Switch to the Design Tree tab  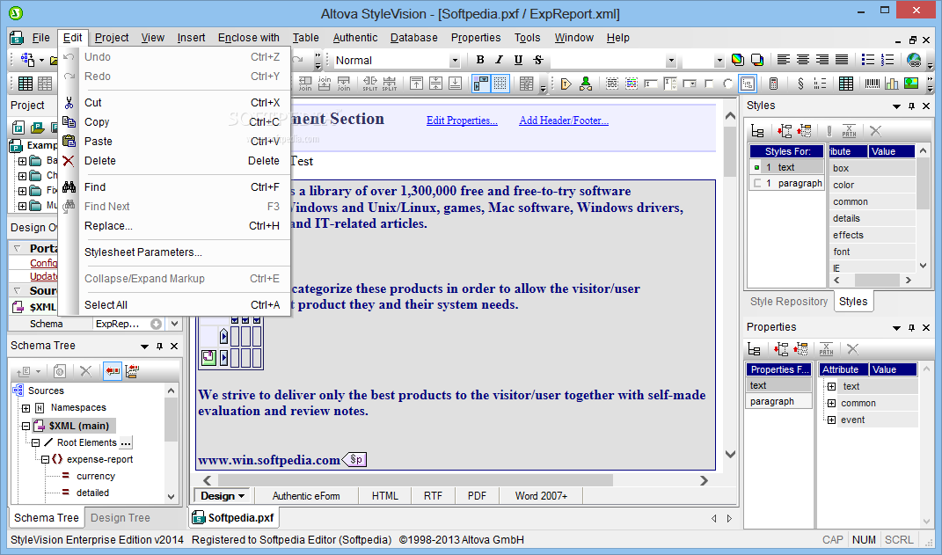[120, 518]
